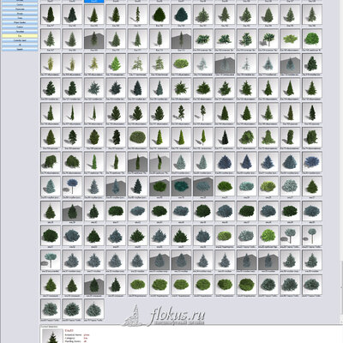Choose the round green shrub ending the second row
Screen dimensions: 343x343
(312, 39)
